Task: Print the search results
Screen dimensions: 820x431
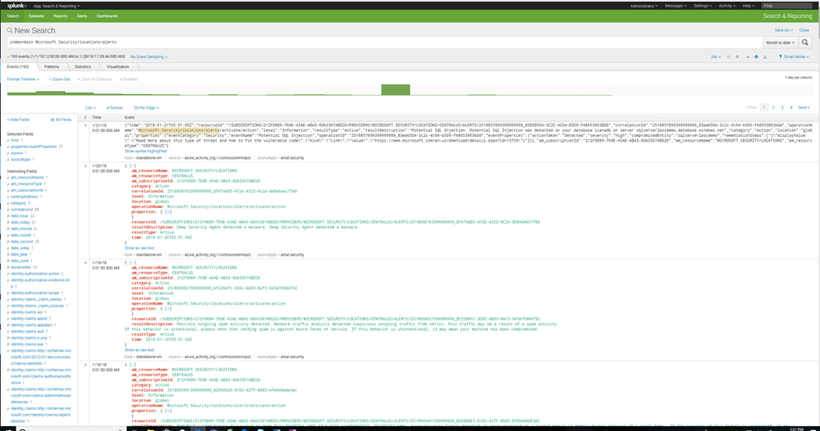Action: (756, 57)
